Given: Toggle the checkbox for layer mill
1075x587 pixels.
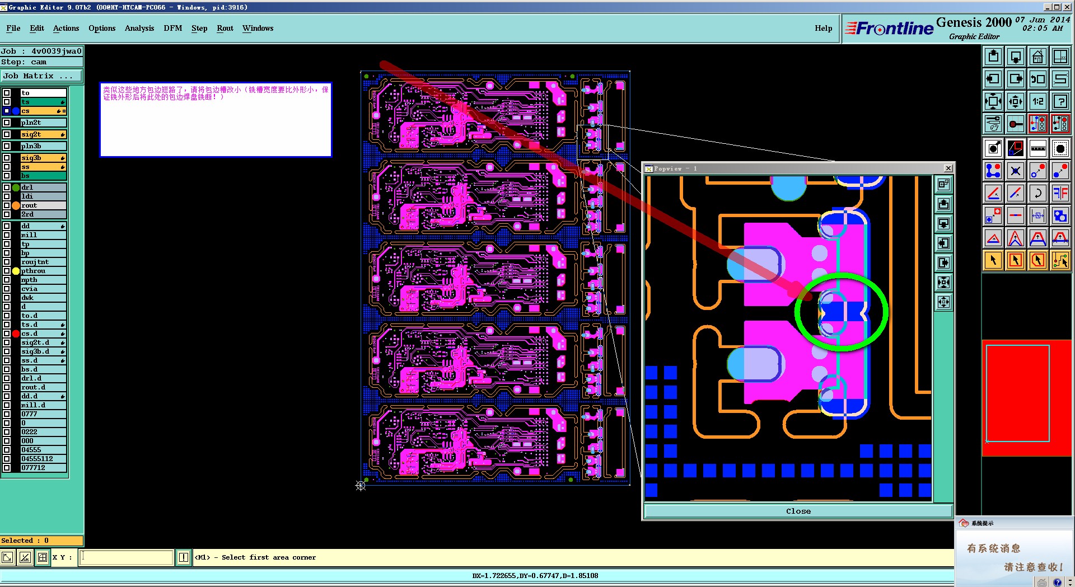Looking at the screenshot, I should pos(7,235).
